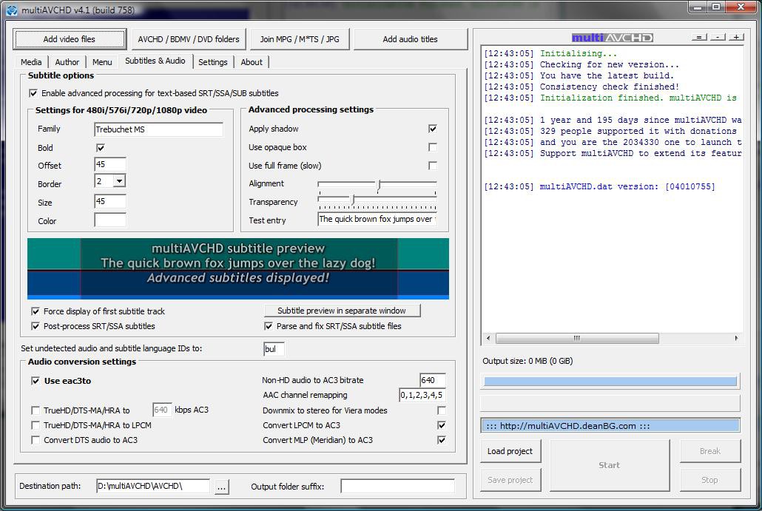Enable TrueHD/DTS-MA/HRA to kbps AC3
Screen dimensions: 762x511
point(36,410)
